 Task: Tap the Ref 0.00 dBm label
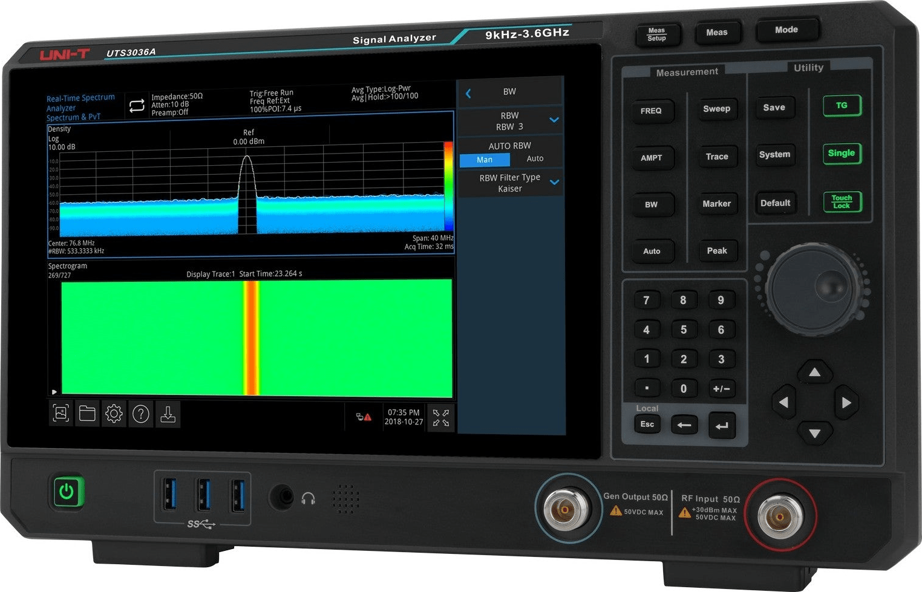pyautogui.click(x=249, y=137)
